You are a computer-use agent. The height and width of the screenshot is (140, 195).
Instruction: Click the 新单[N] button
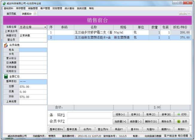[166, 114]
